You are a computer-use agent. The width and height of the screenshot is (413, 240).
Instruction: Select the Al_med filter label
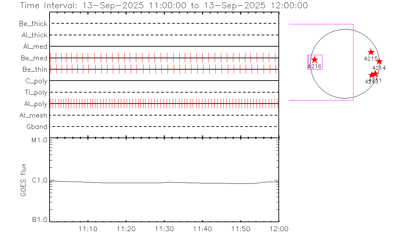click(35, 47)
